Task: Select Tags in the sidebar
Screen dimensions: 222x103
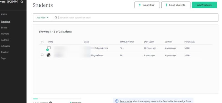Action: (3, 58)
